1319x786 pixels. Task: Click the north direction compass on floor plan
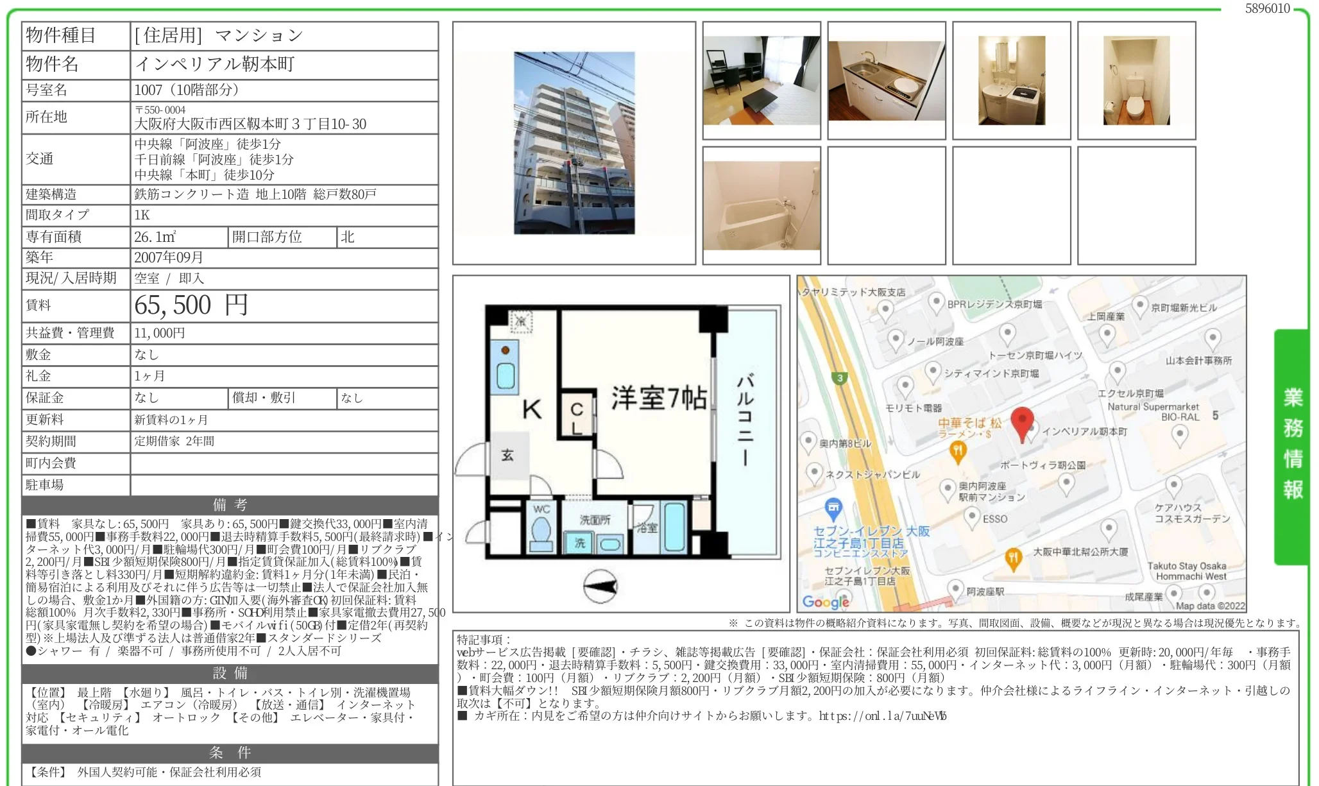[x=600, y=586]
